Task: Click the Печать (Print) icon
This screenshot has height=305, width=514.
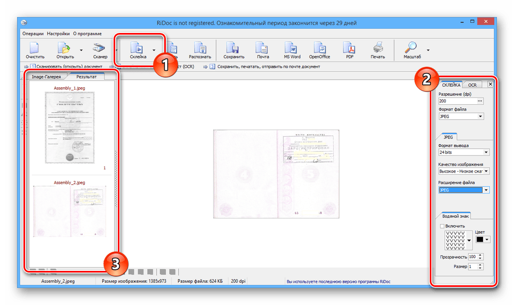Action: pos(378,50)
